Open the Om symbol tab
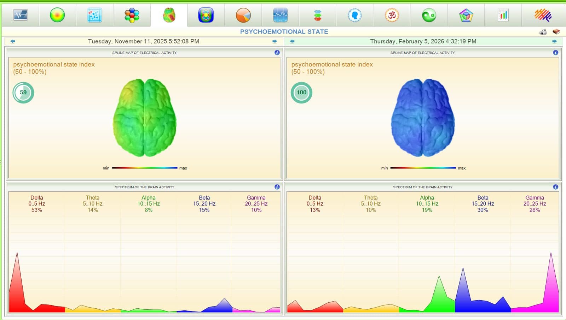566x320 pixels. tap(392, 15)
